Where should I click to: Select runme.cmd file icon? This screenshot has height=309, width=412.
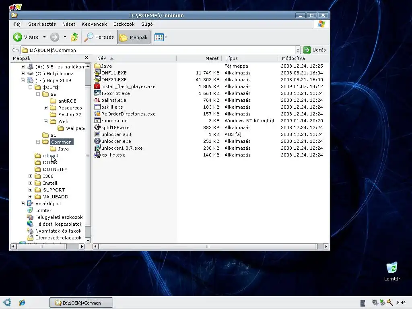(97, 120)
